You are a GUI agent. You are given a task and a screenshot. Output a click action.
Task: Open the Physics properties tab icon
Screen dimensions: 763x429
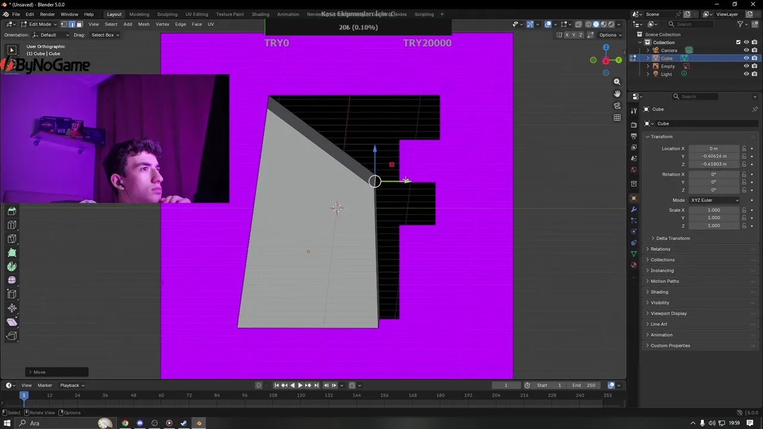[x=634, y=232]
